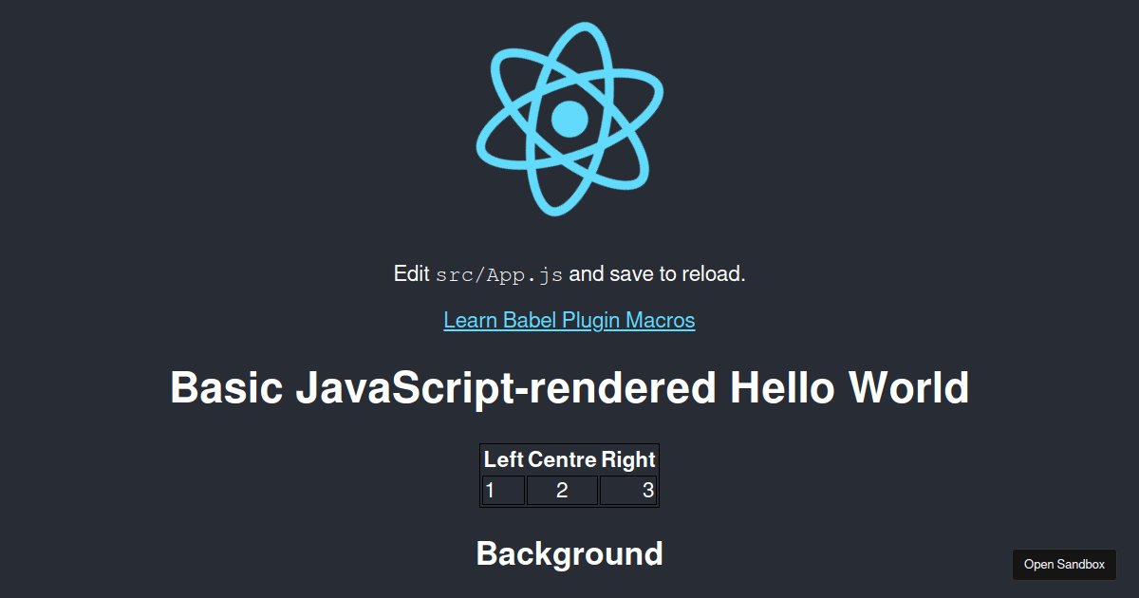
Task: Click the word "Macros" in the link
Action: tap(660, 320)
